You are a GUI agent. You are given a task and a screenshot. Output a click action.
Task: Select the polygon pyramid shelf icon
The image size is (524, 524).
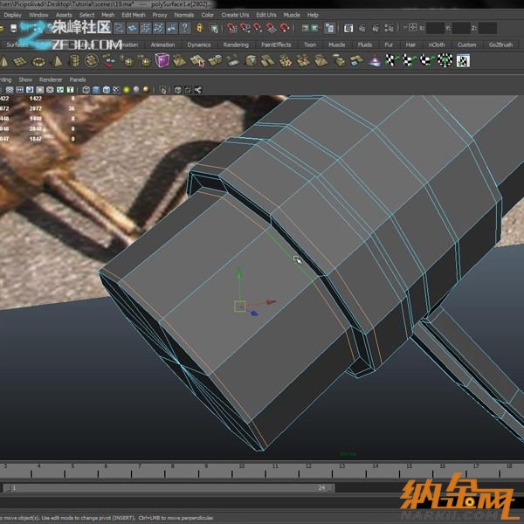(x=57, y=60)
